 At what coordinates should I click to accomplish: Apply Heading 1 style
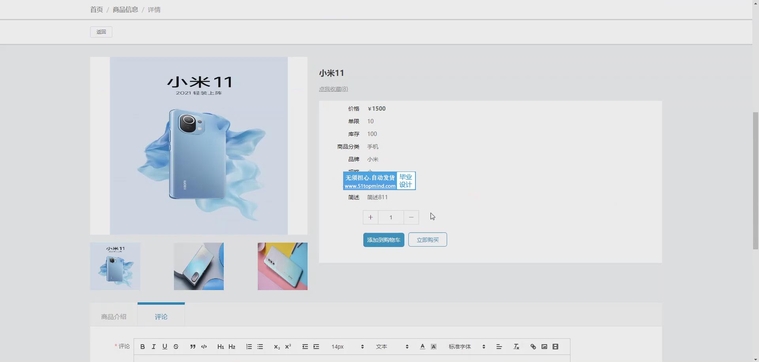221,347
